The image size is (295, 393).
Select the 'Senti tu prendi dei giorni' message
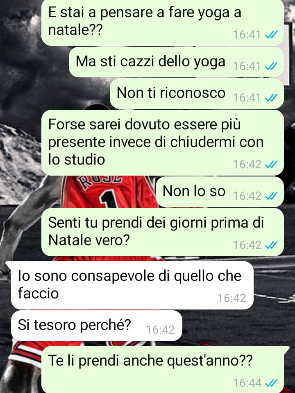163,232
